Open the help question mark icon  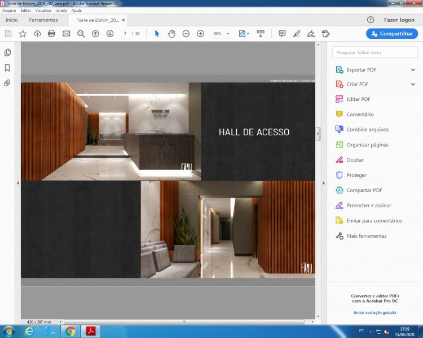coord(371,20)
